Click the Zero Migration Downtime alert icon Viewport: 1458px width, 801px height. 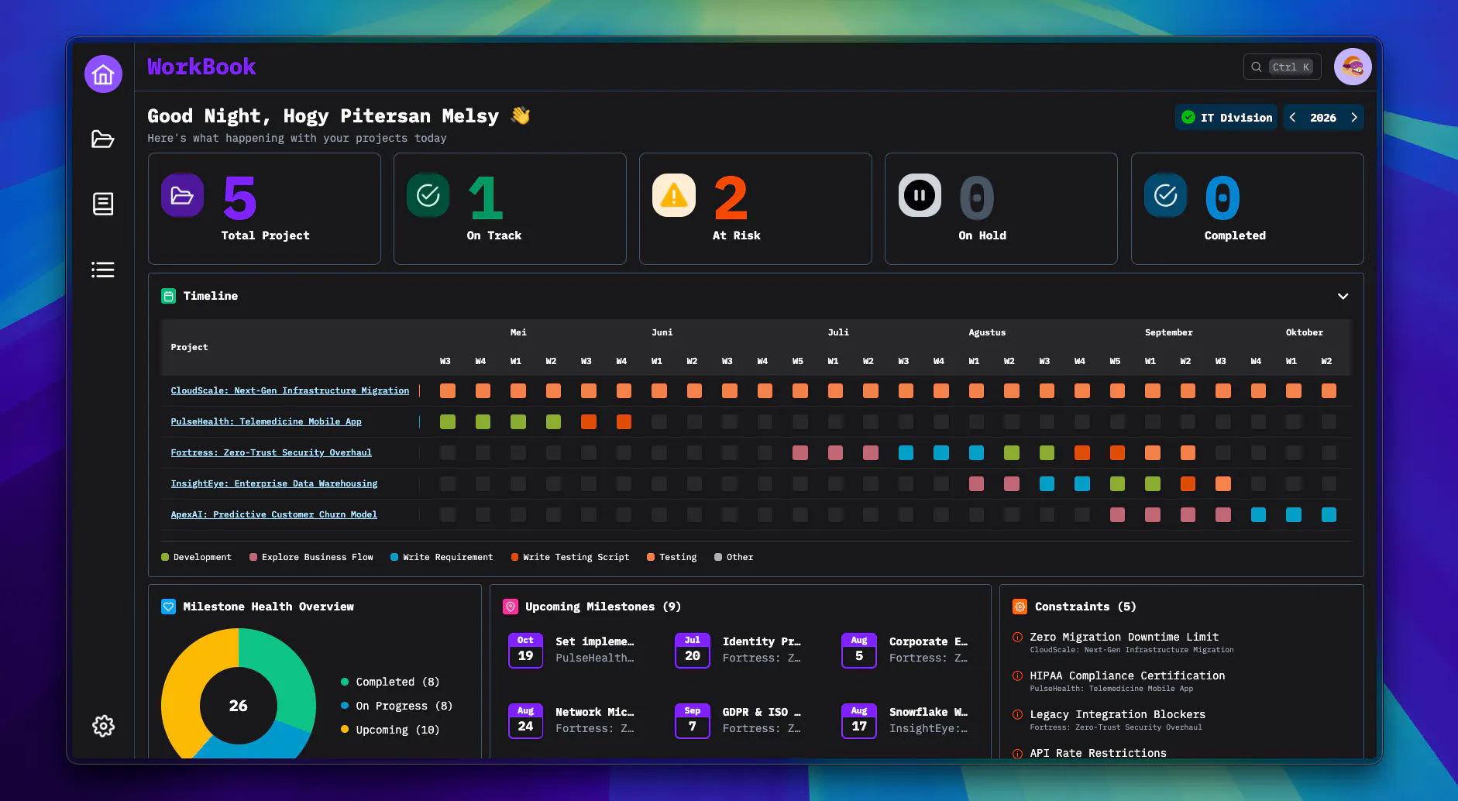[x=1017, y=638]
